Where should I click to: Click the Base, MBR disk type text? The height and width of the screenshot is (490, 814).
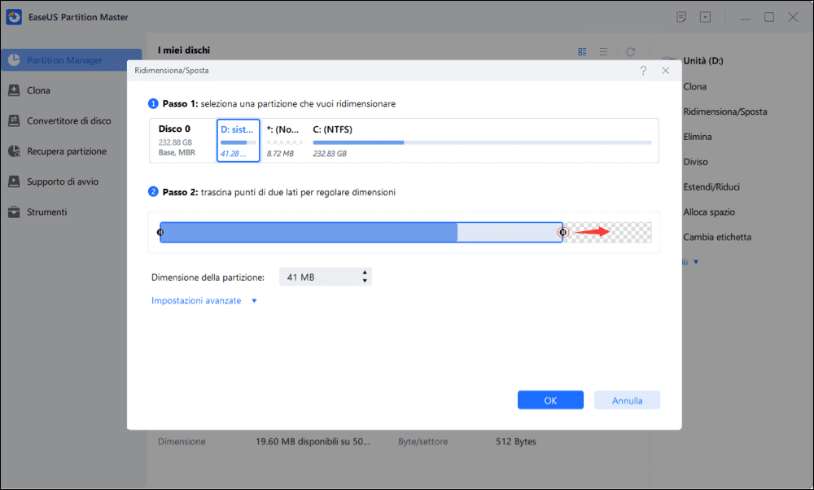[x=177, y=152]
